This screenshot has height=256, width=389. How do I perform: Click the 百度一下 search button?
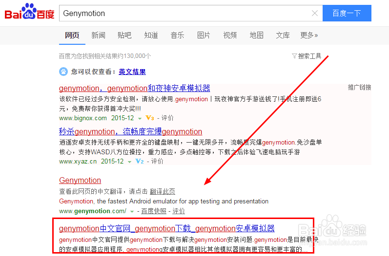tap(347, 13)
